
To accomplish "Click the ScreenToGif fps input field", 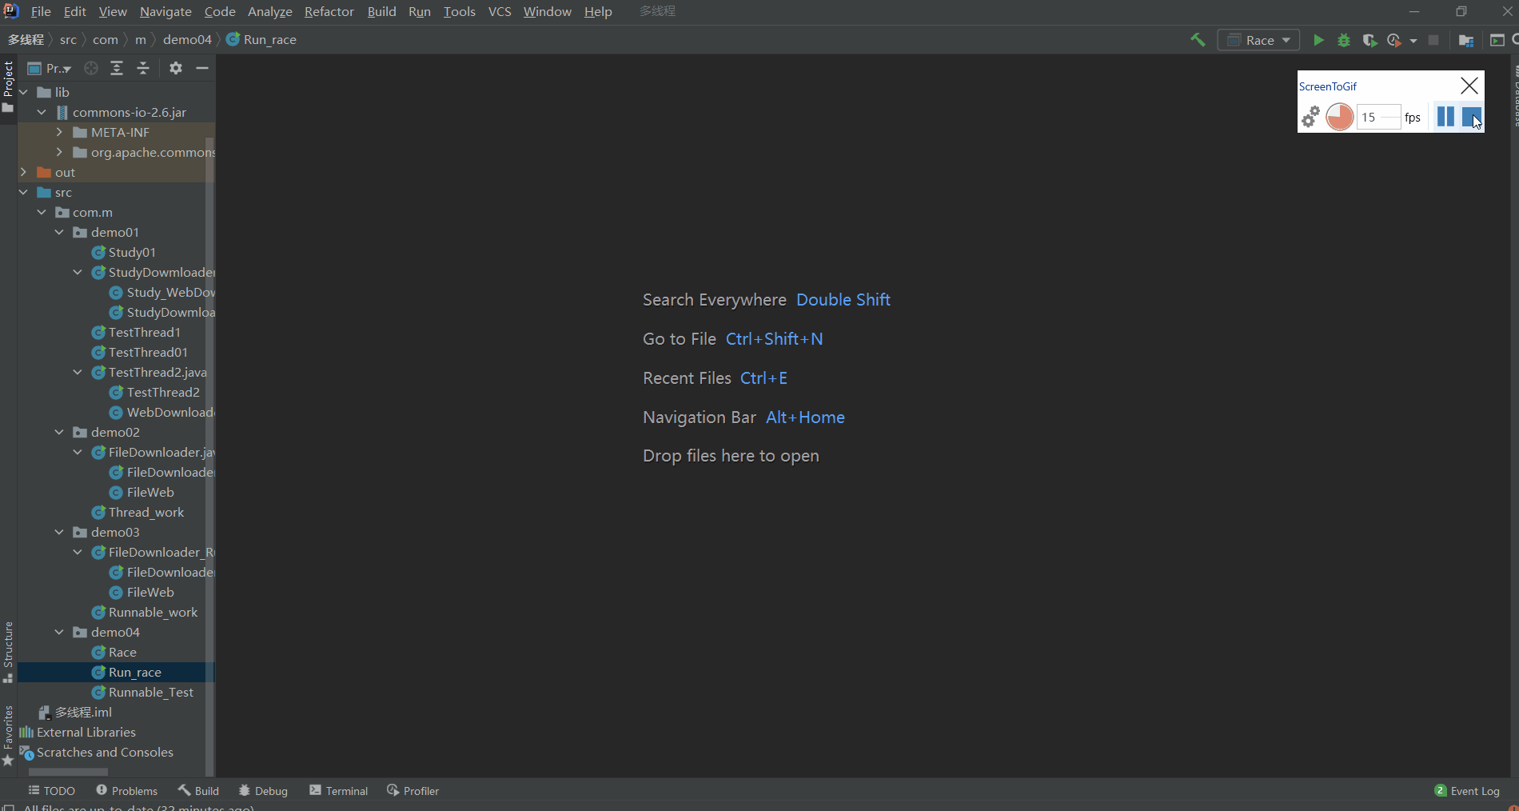I will pyautogui.click(x=1379, y=117).
